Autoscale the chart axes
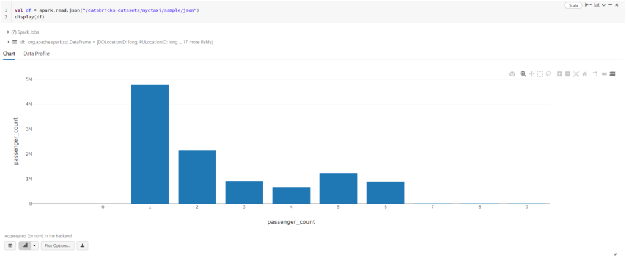This screenshot has width=626, height=258. [x=576, y=74]
